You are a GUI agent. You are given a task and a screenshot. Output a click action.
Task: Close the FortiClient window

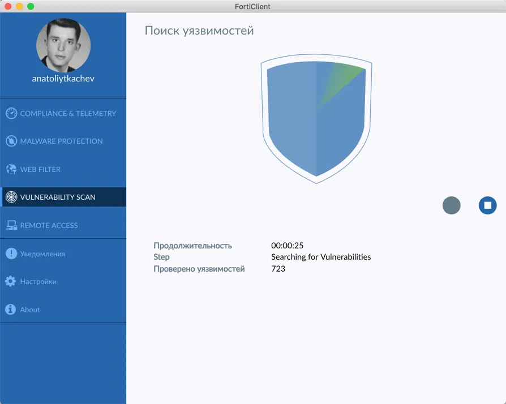point(8,6)
